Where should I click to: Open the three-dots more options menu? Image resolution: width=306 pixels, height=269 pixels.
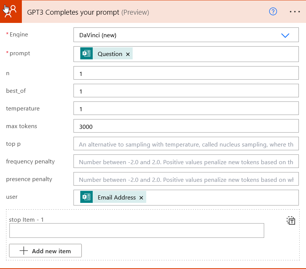[295, 12]
